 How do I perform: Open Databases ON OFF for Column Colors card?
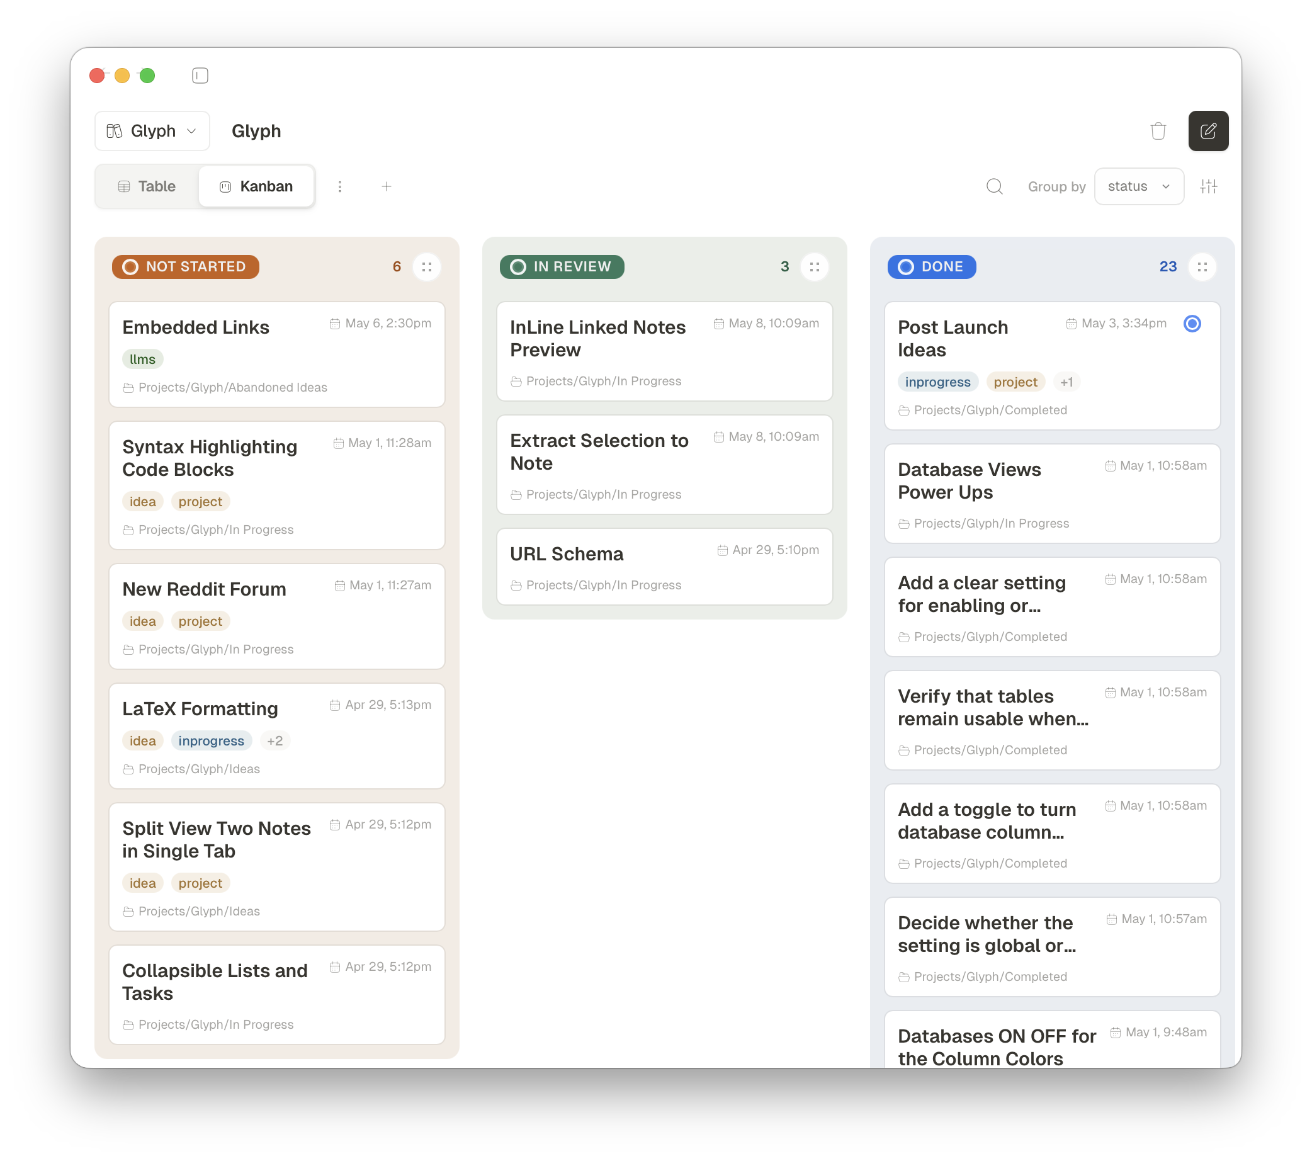click(1052, 1039)
